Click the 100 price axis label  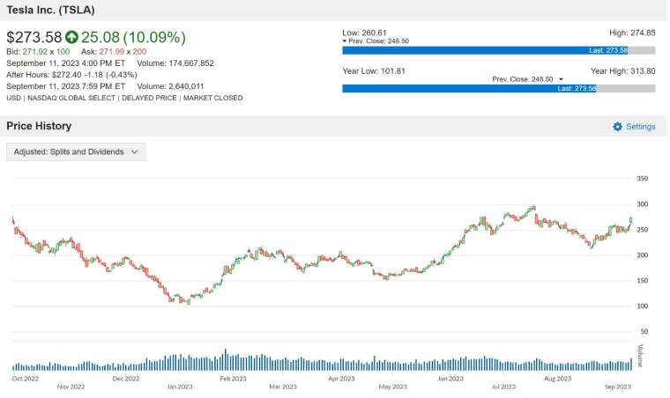click(642, 306)
